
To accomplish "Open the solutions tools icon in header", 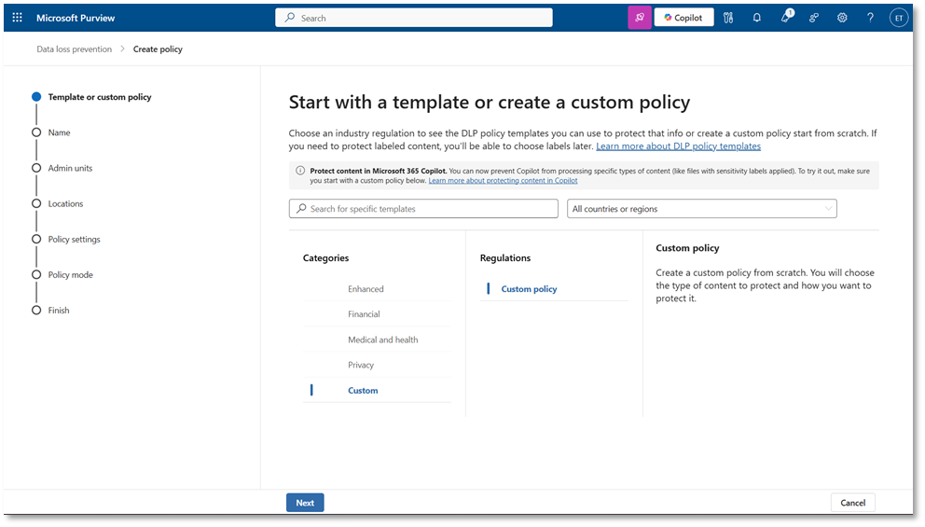I will tap(728, 18).
